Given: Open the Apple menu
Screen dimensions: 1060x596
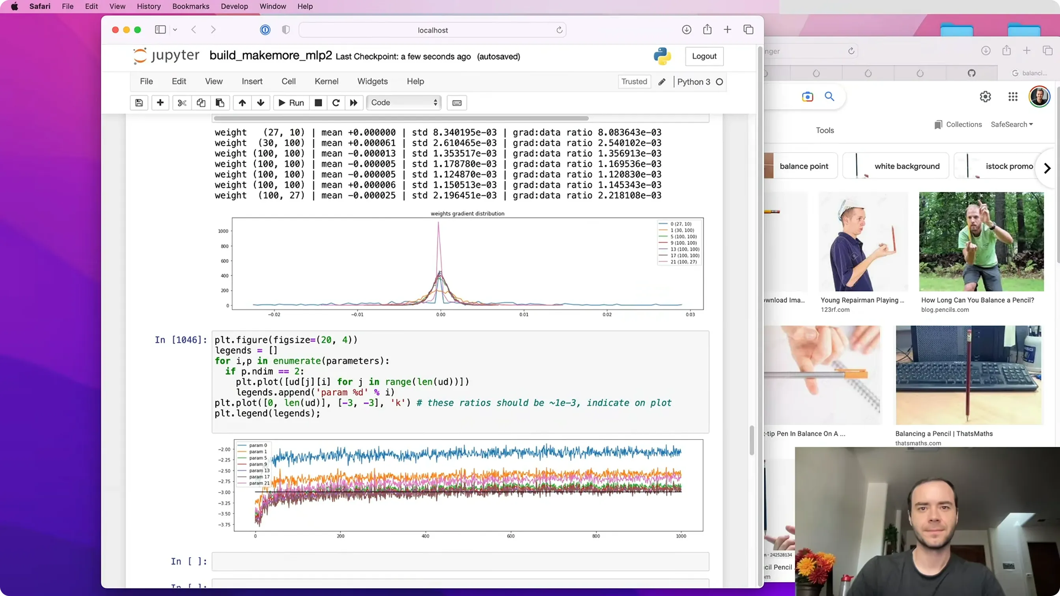Looking at the screenshot, I should [x=15, y=6].
